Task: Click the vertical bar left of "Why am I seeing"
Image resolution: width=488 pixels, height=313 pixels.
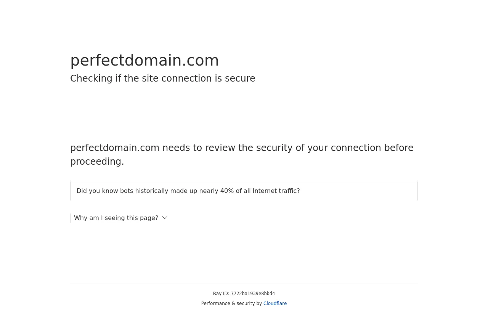Action: click(71, 218)
